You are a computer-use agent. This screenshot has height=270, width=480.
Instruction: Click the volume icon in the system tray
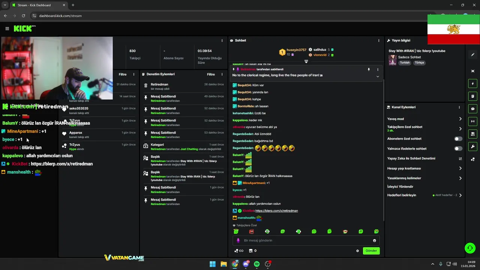(x=455, y=264)
